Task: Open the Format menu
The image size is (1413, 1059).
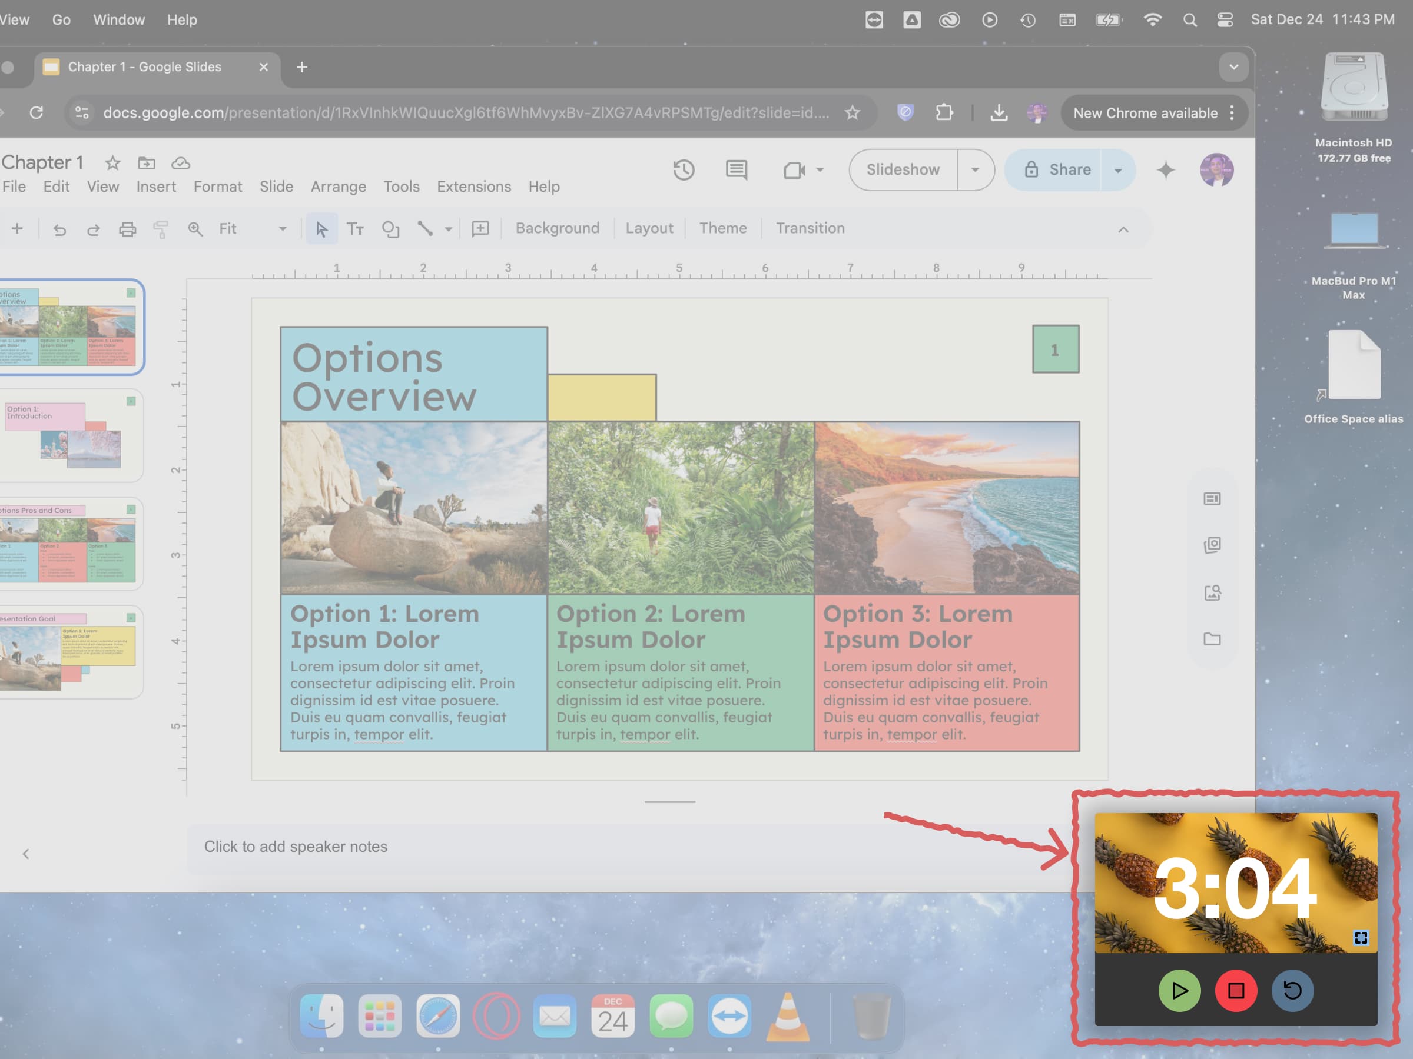Action: (218, 187)
